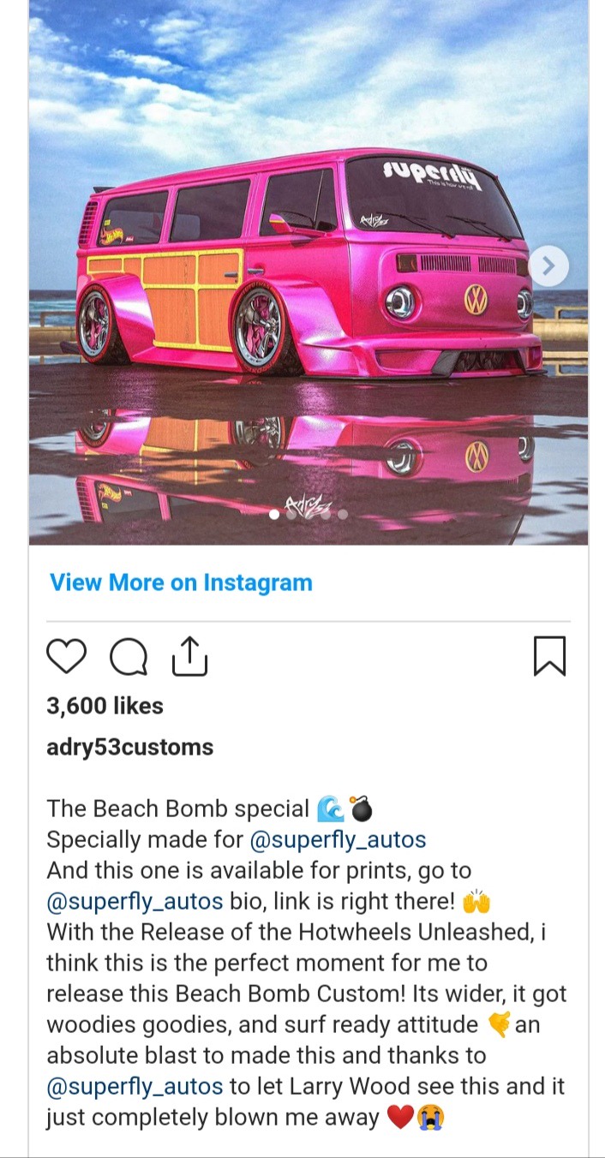
Task: Like the post with the heart icon
Action: [66, 657]
